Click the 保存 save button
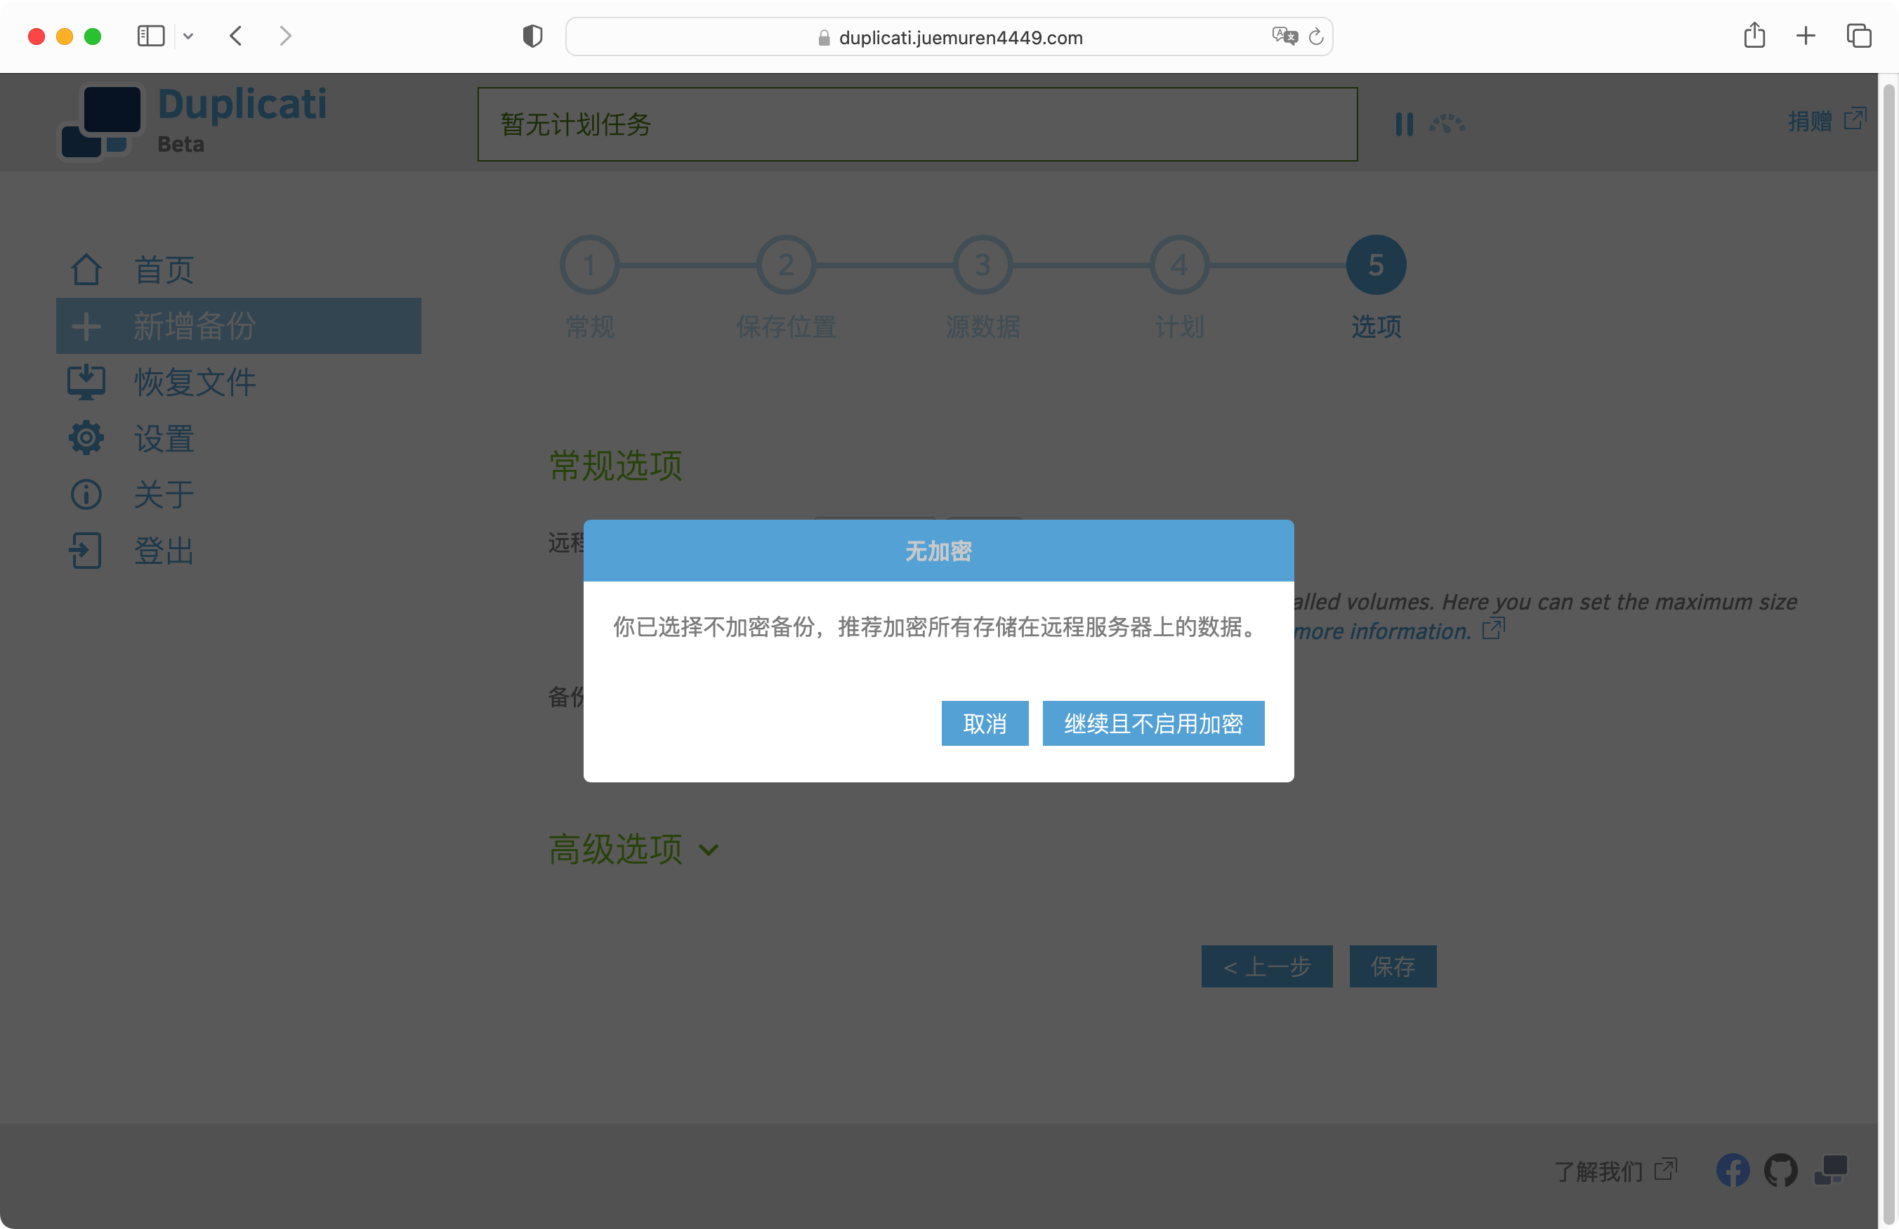Image resolution: width=1899 pixels, height=1229 pixels. [x=1393, y=966]
